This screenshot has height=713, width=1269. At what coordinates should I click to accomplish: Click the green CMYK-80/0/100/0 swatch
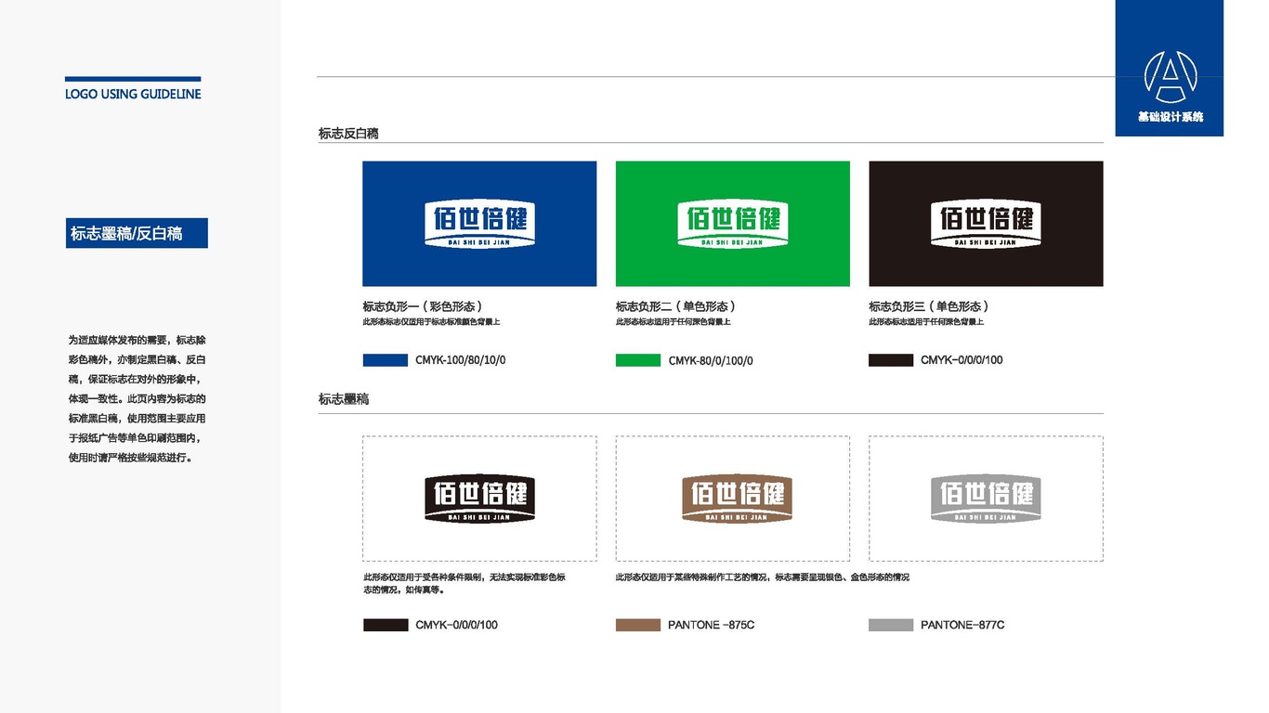638,360
